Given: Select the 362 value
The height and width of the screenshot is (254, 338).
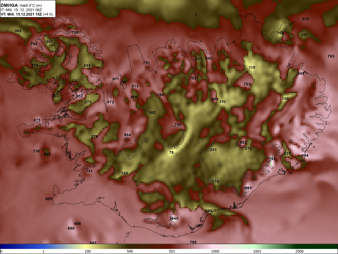Looking at the screenshot, I should click(152, 112).
